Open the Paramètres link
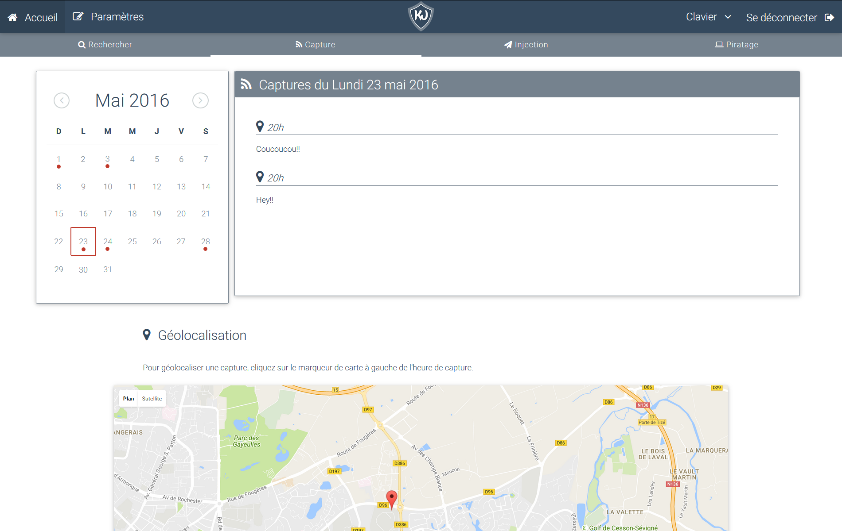Screen dimensions: 842x531 pos(117,17)
